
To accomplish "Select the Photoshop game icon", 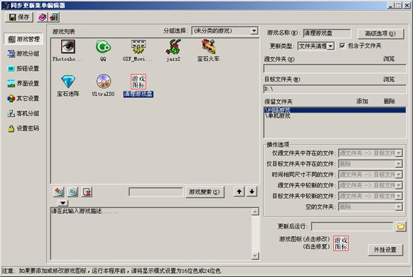I will (x=68, y=47).
